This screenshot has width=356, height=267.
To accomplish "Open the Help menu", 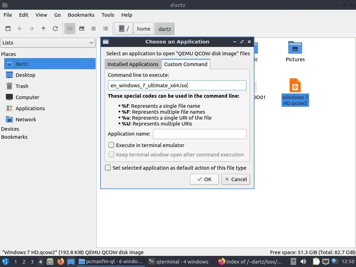I will 127,15.
